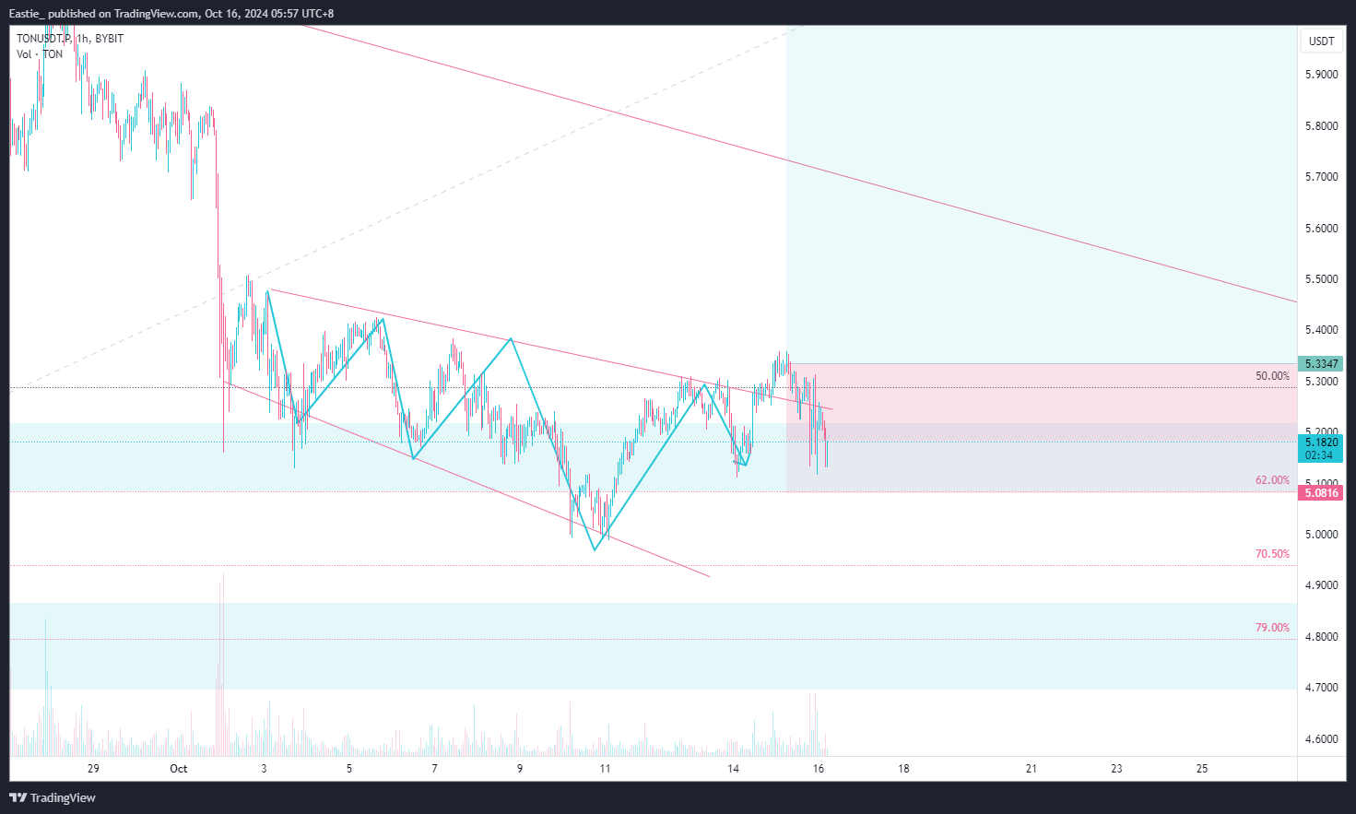Select the 5.0816 pink price label
This screenshot has height=814, width=1356.
pyautogui.click(x=1321, y=493)
